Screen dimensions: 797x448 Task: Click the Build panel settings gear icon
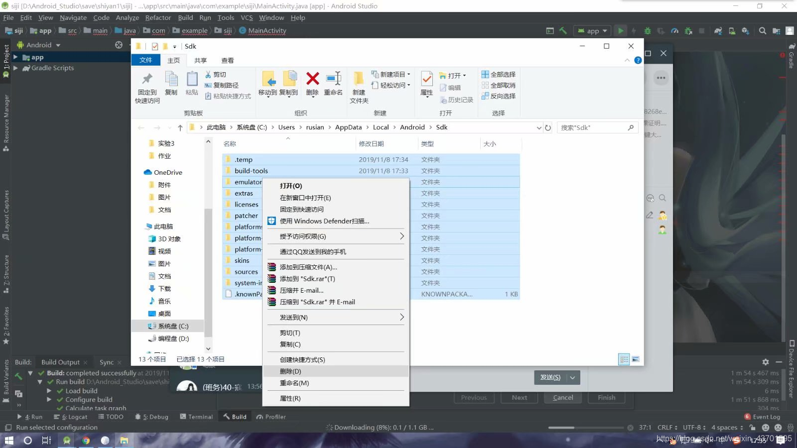(765, 362)
